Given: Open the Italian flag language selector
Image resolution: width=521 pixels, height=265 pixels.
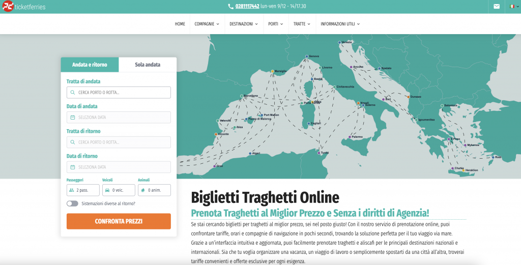Looking at the screenshot, I should 514,6.
